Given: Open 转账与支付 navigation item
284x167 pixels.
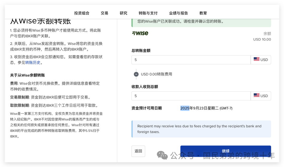Looking at the screenshot, I should pyautogui.click(x=148, y=13).
